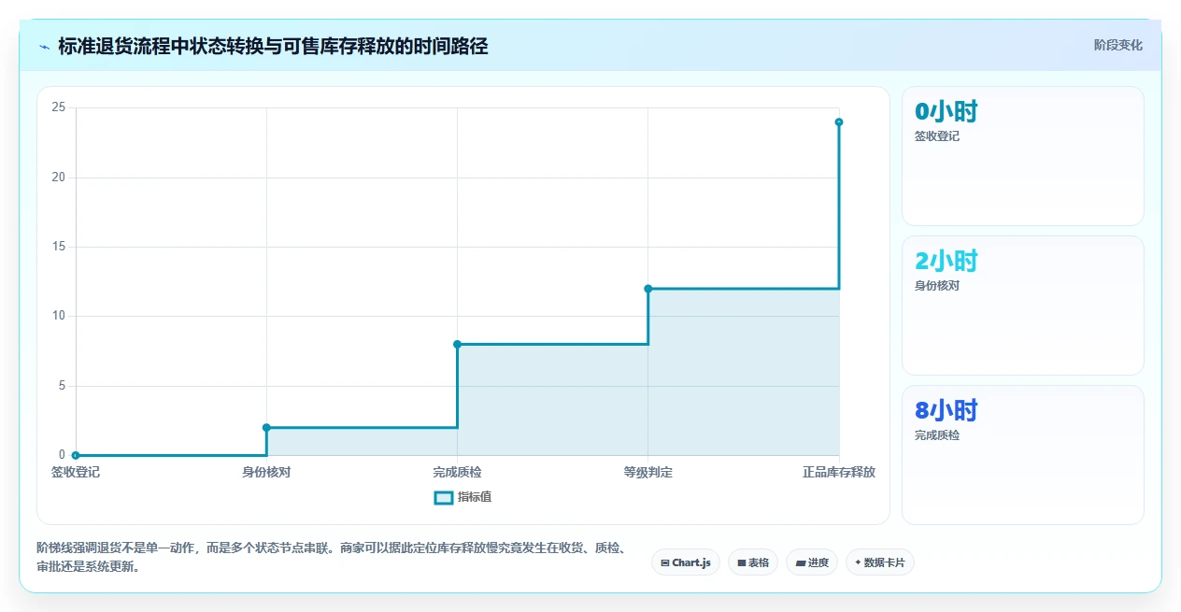1181x612 pixels.
Task: Open the 8小时 完成质检 card
Action: (1023, 455)
